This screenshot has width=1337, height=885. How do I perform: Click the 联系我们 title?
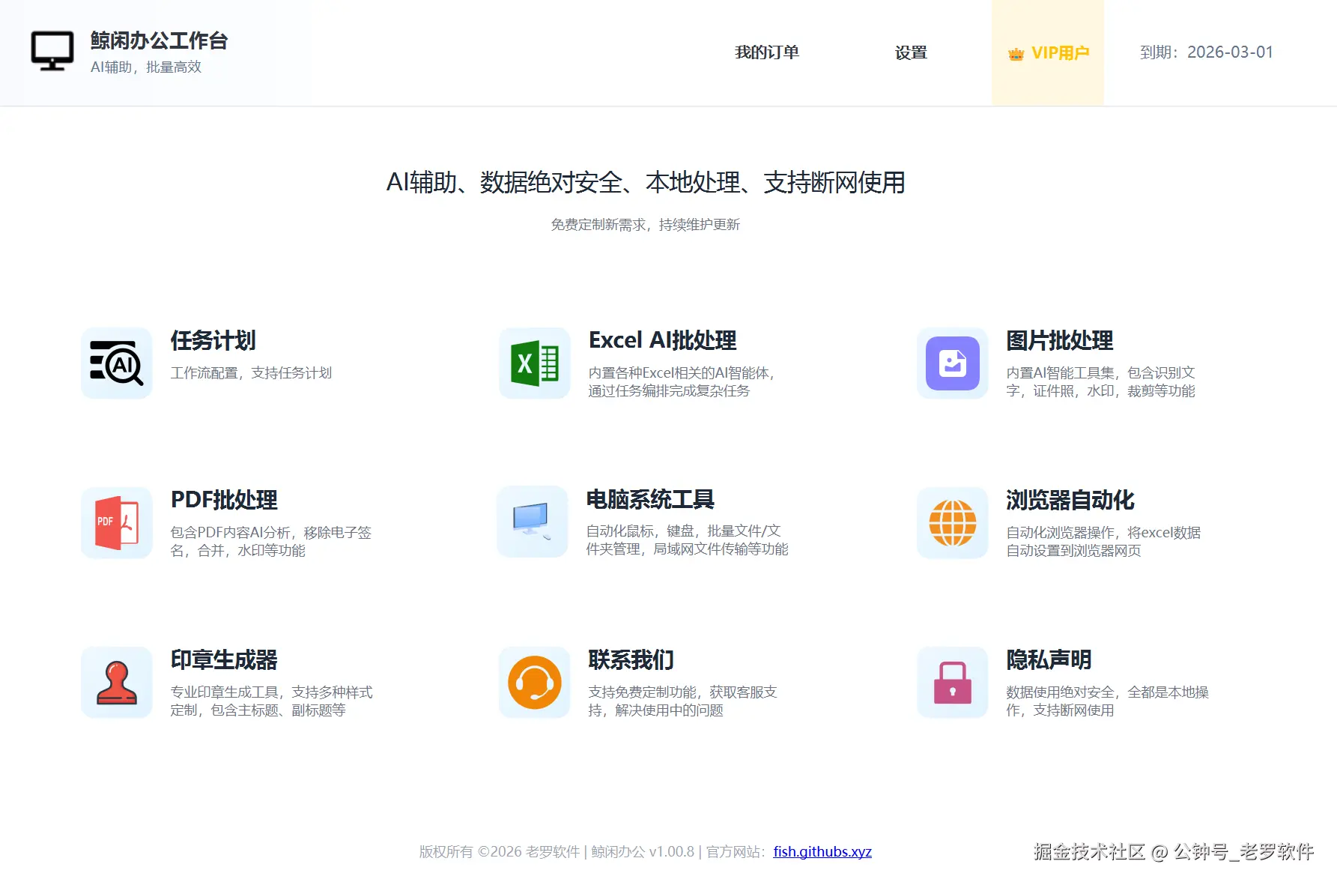631,659
